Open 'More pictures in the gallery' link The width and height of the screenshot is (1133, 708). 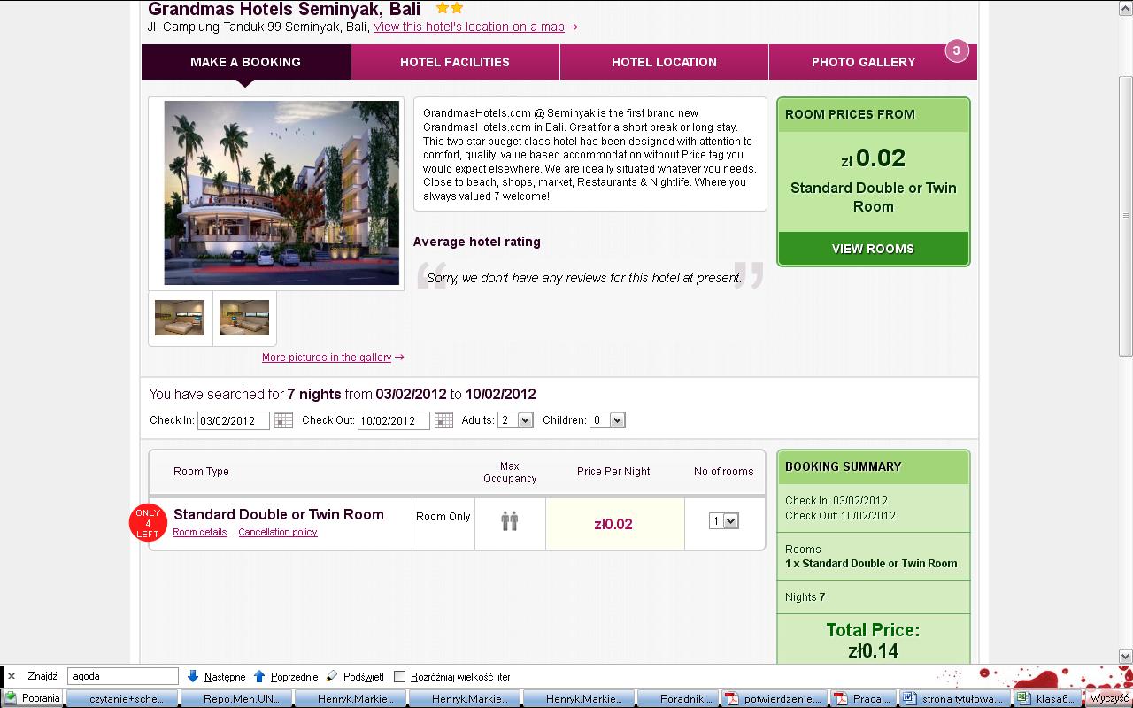(327, 358)
